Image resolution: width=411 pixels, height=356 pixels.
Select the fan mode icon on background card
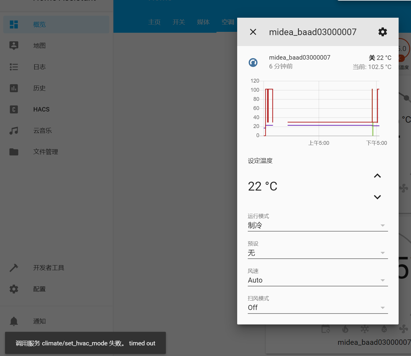coord(403,329)
